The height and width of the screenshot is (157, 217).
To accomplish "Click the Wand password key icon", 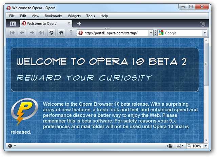I will tap(71, 33).
